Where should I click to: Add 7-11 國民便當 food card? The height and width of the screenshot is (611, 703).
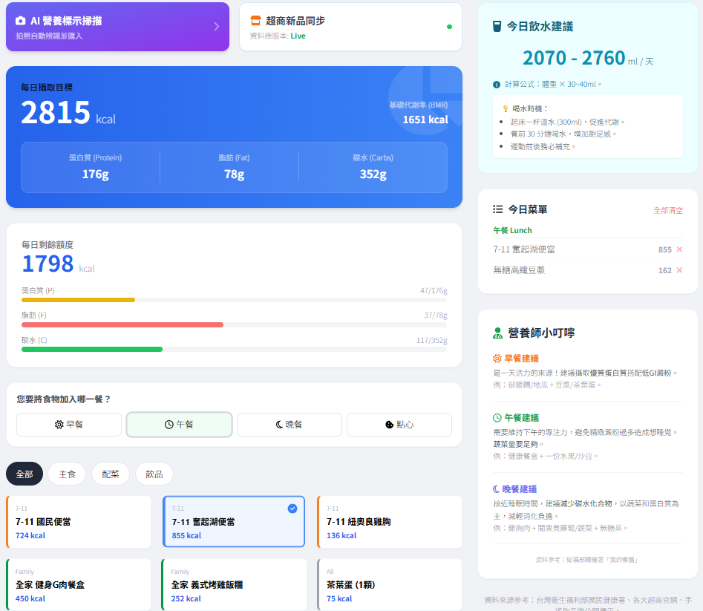pyautogui.click(x=79, y=522)
